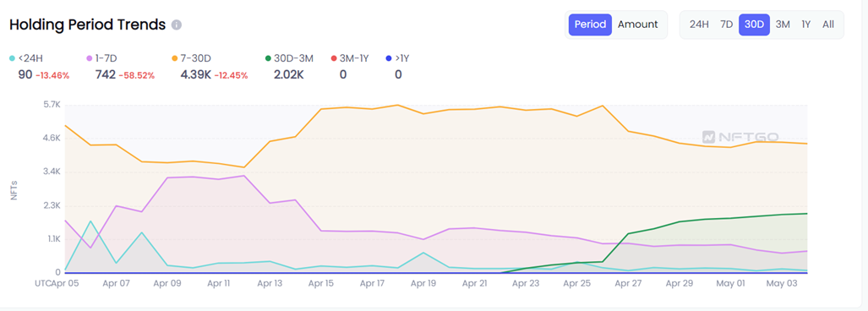Click the Apr 15 x-axis label

(x=321, y=283)
